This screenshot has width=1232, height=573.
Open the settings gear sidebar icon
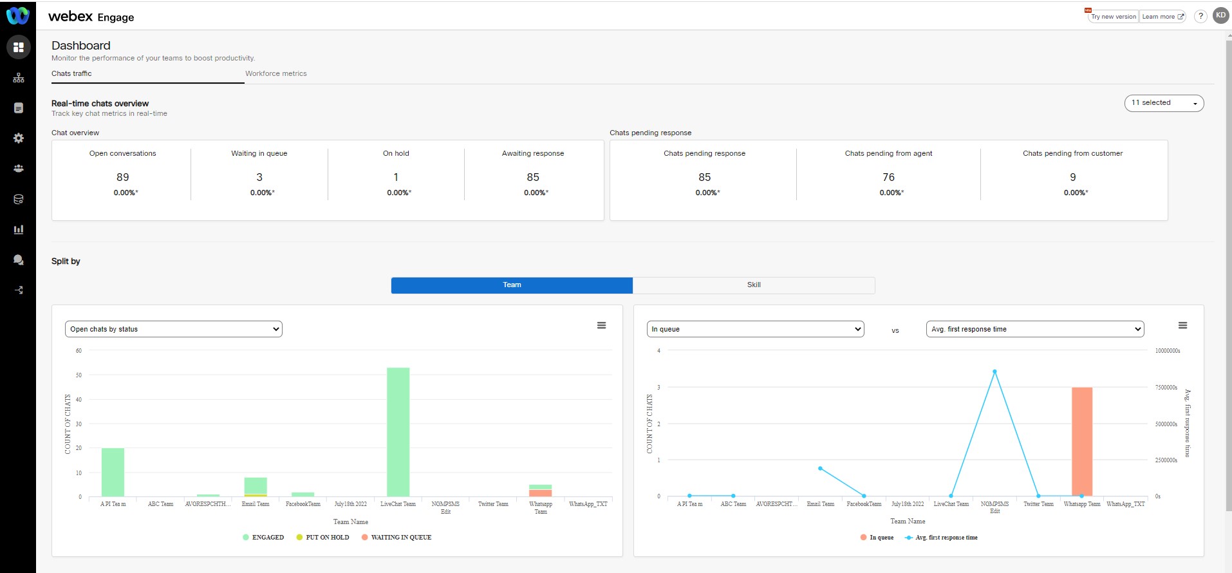coord(19,138)
